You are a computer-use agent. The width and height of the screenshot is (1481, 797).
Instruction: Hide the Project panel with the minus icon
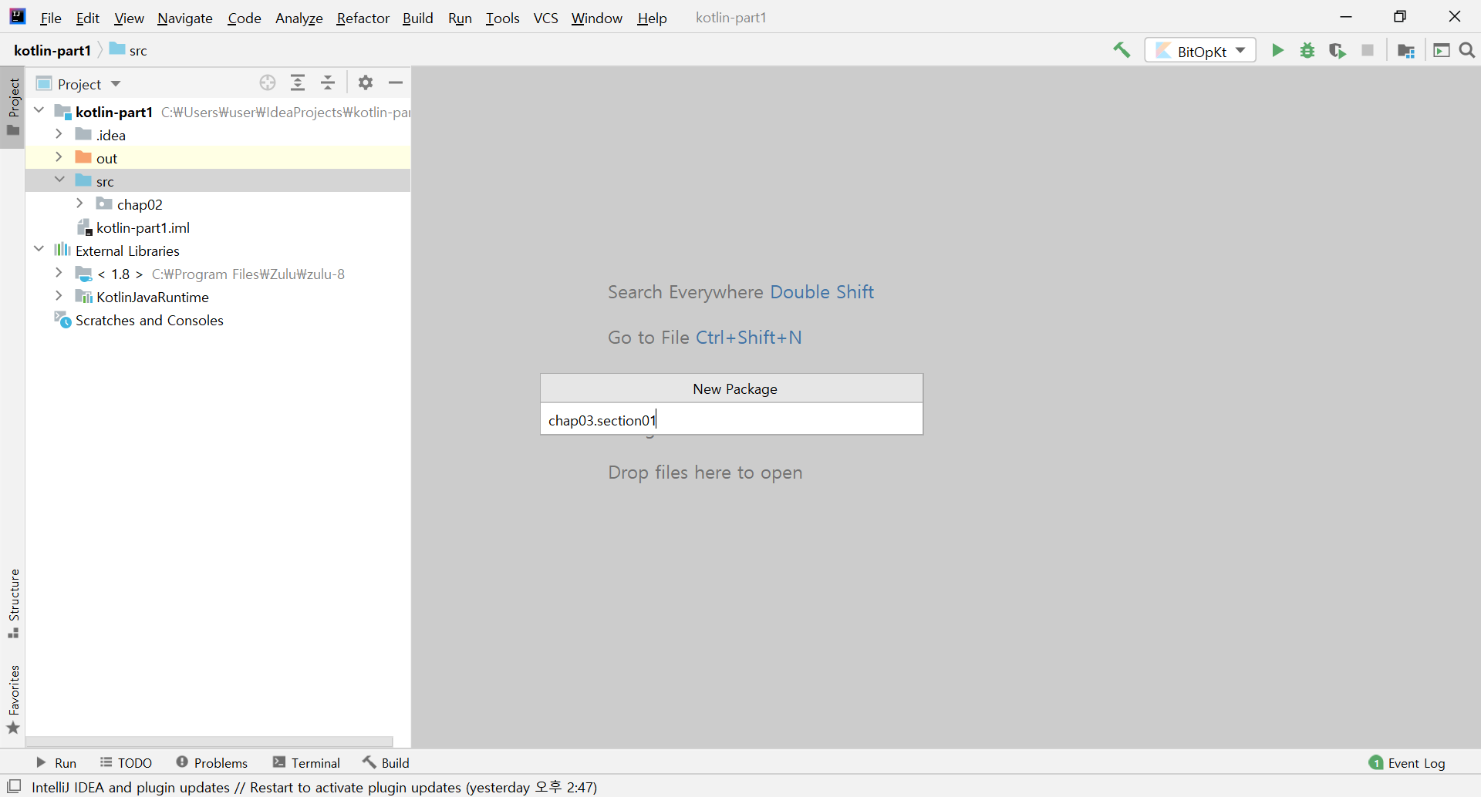[396, 82]
